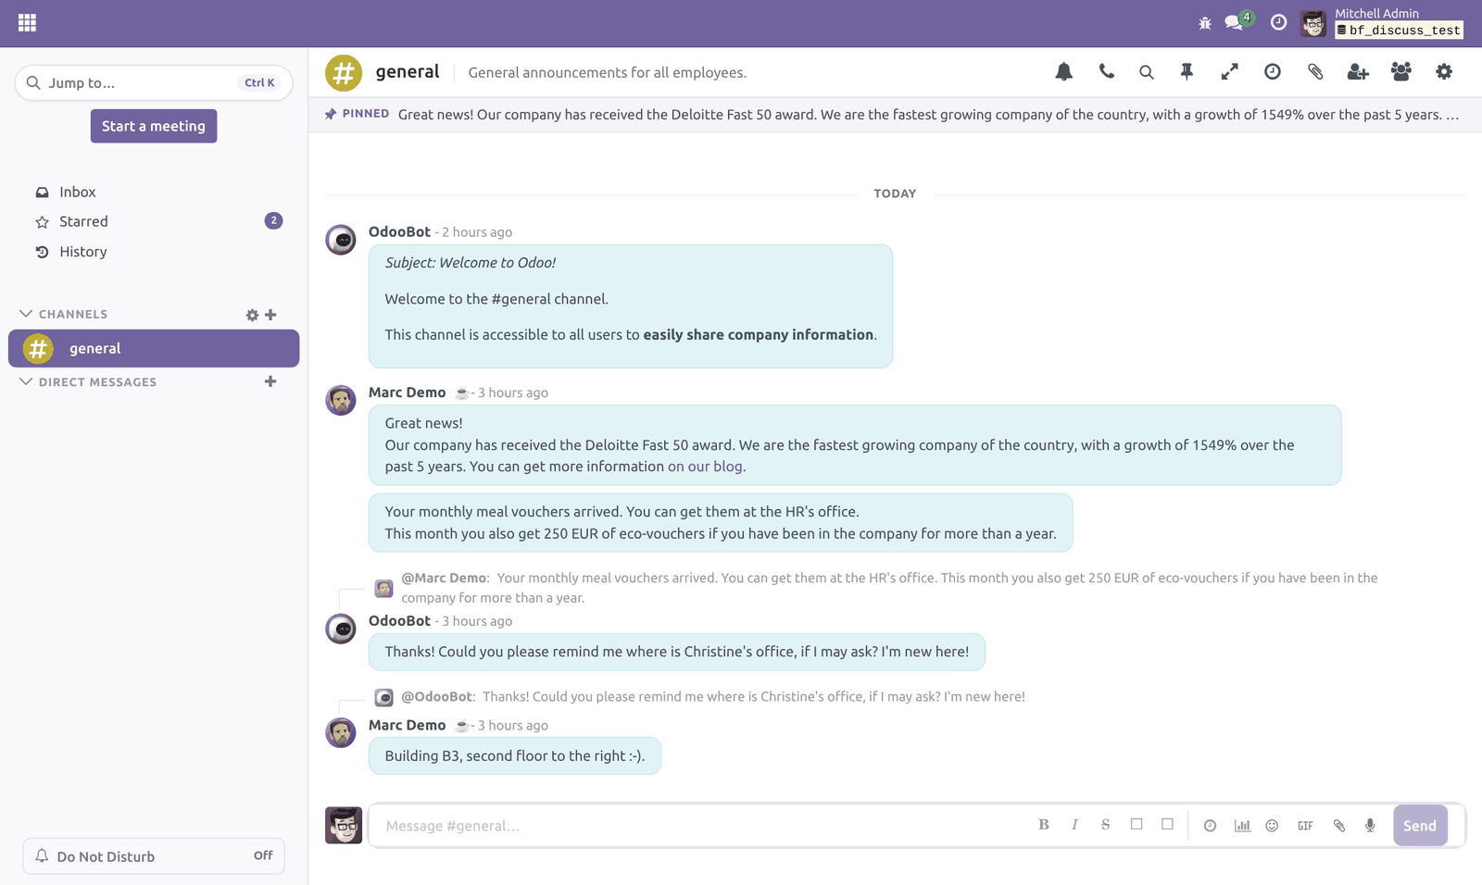
Task: Open the GIF picker in composer
Action: click(1305, 826)
